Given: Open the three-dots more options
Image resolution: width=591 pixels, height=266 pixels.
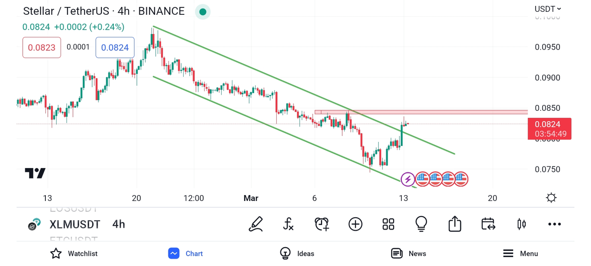Looking at the screenshot, I should (554, 224).
